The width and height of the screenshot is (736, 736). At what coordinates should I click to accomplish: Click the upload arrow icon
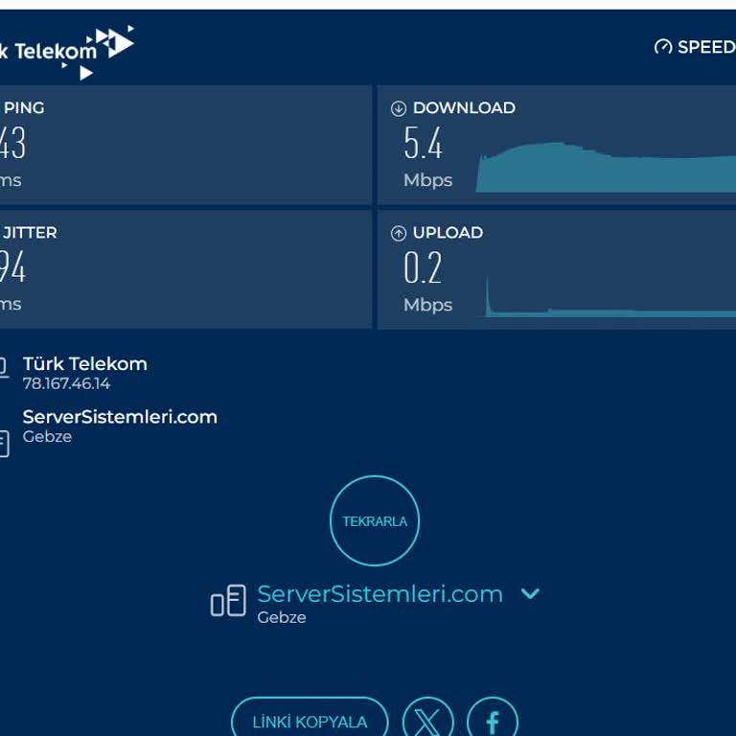[x=398, y=233]
